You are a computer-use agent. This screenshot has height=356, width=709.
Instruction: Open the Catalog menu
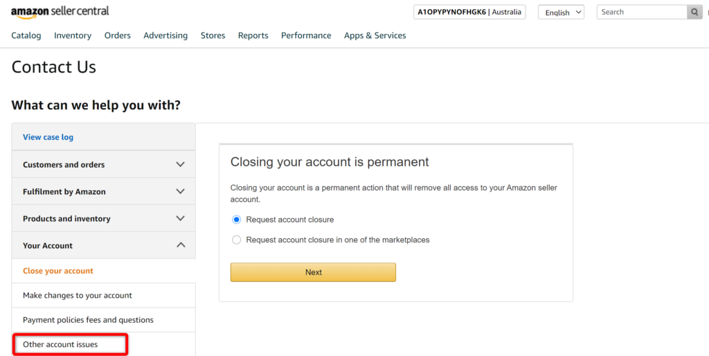[26, 35]
